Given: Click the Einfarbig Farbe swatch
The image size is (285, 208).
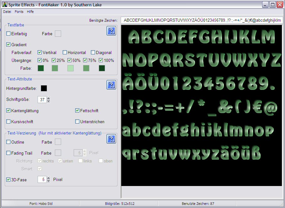Looking at the screenshot, I should 58,34.
